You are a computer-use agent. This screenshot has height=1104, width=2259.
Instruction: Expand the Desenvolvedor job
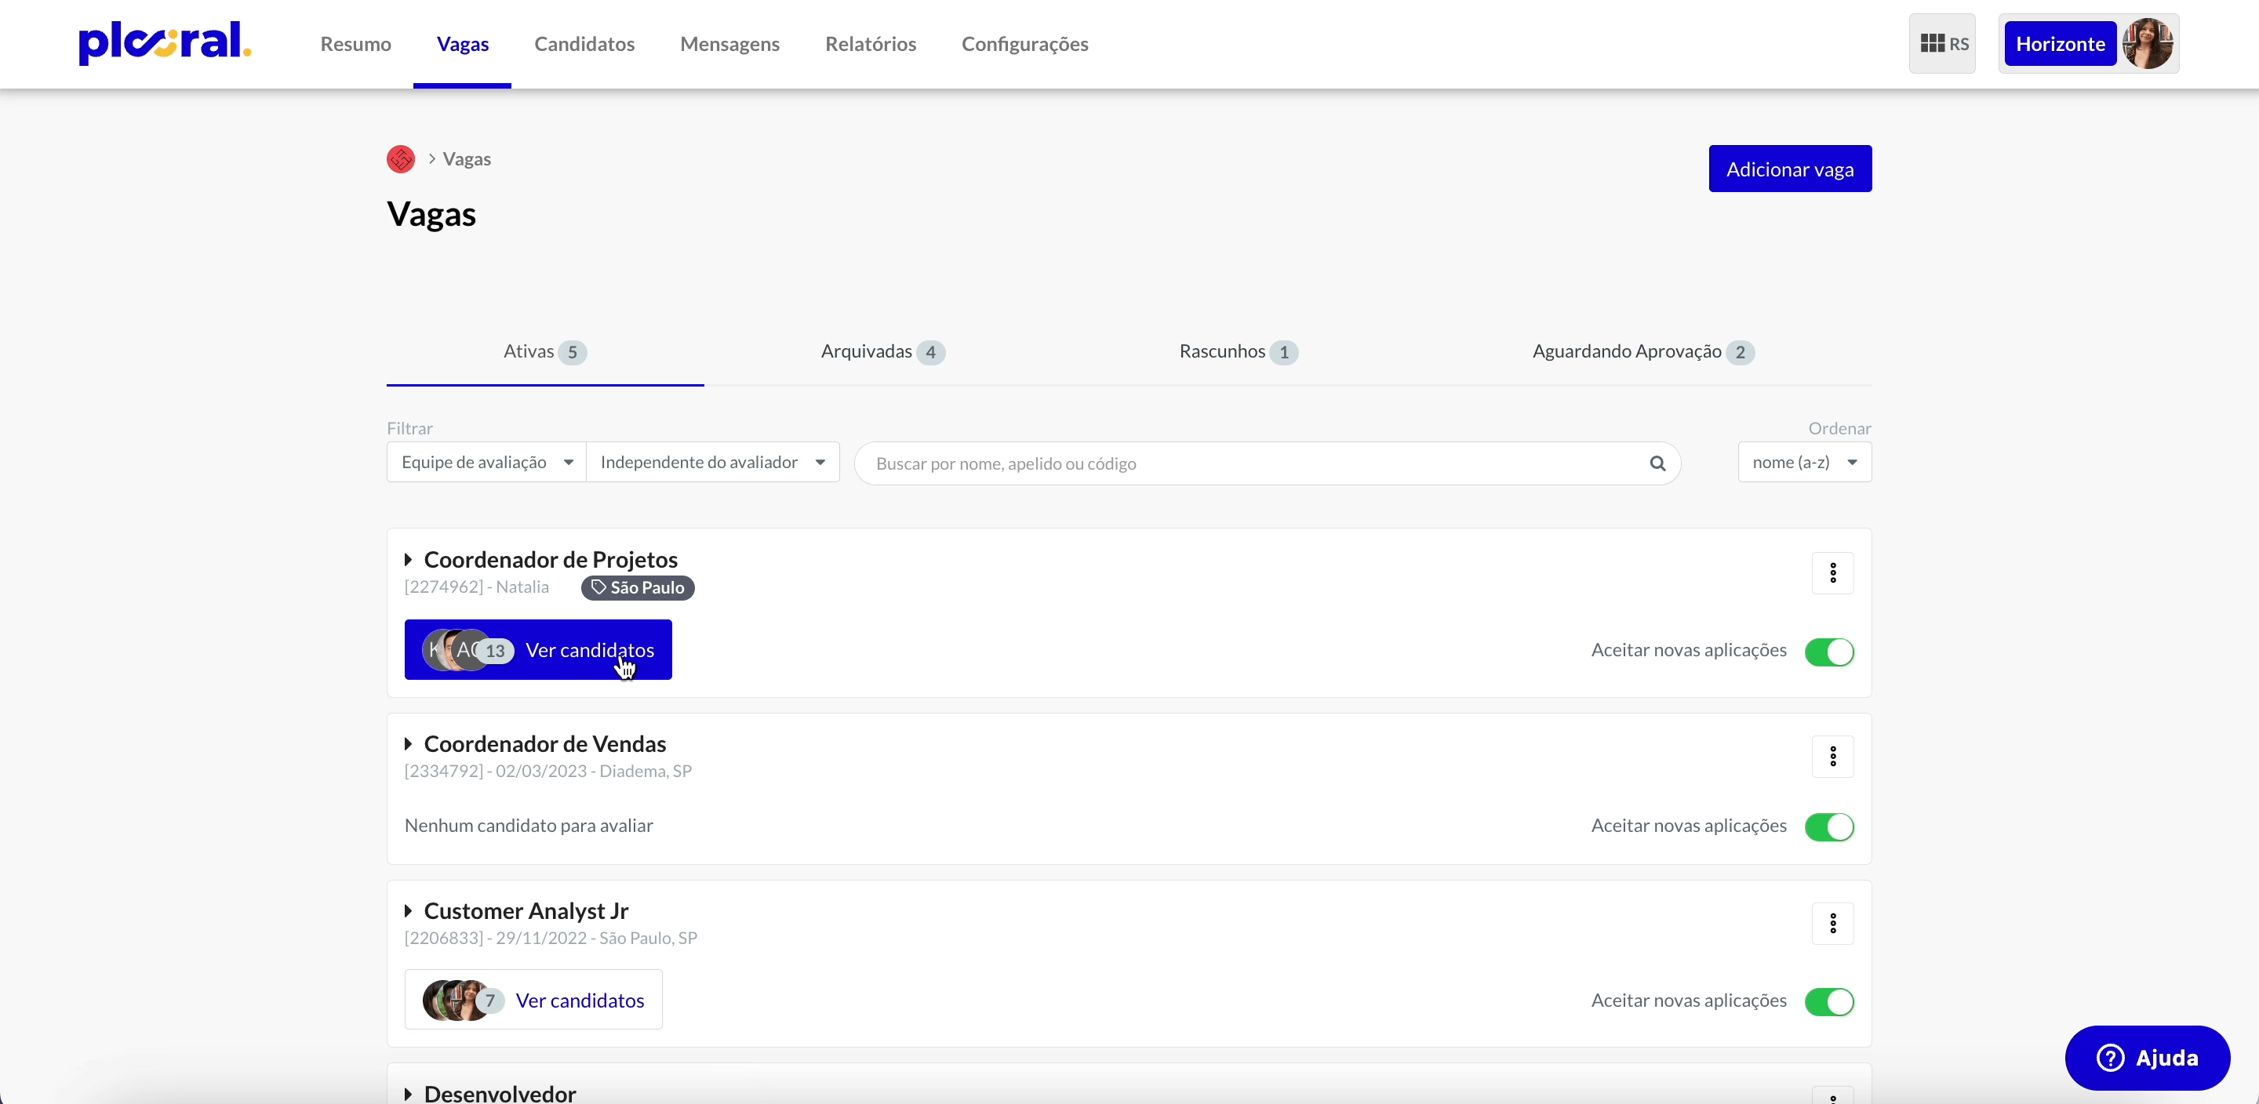409,1094
